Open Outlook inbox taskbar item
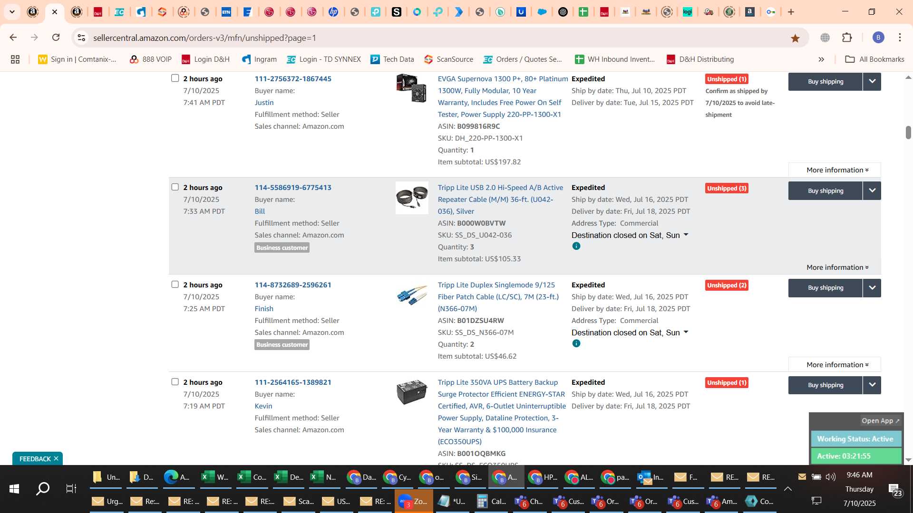Screen dimensions: 913x513 pyautogui.click(x=651, y=477)
